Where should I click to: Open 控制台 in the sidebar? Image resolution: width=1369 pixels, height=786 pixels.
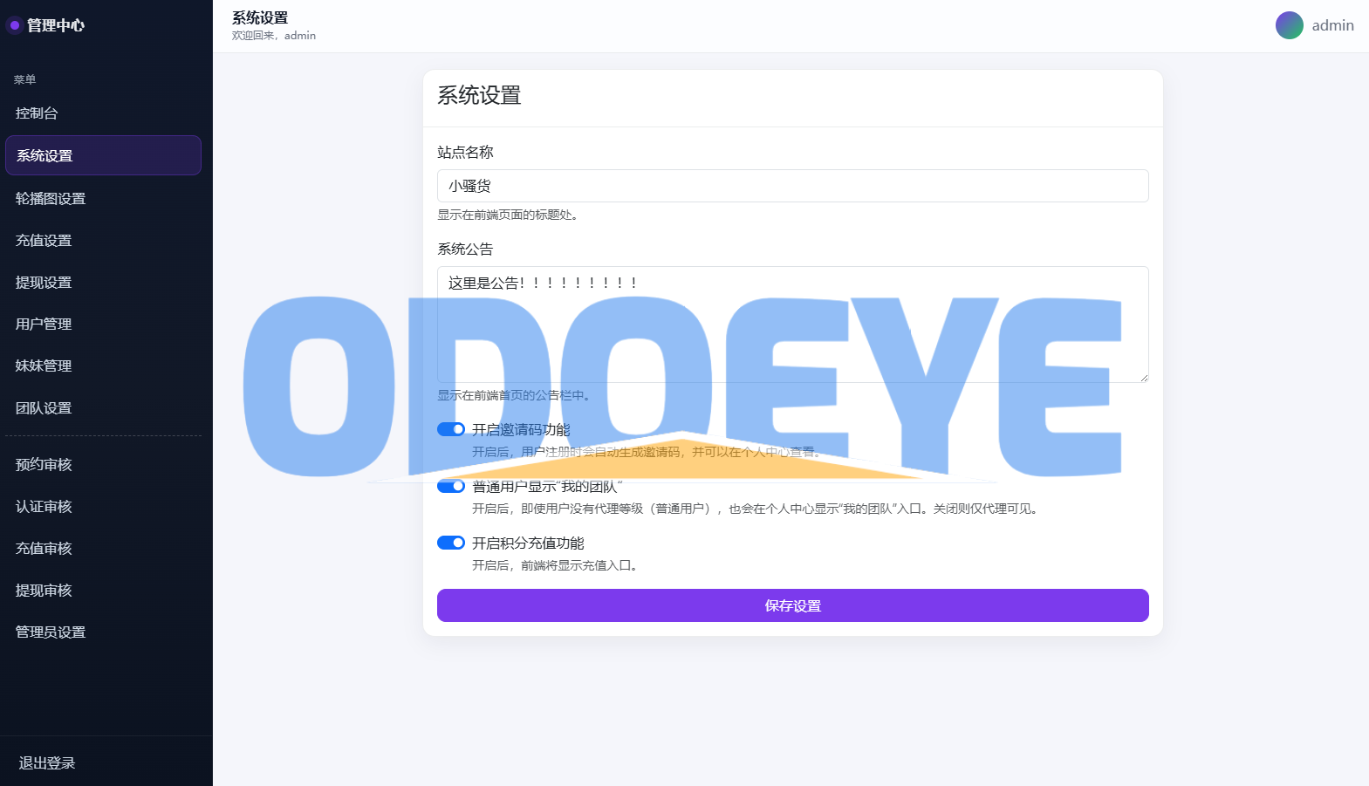click(103, 113)
